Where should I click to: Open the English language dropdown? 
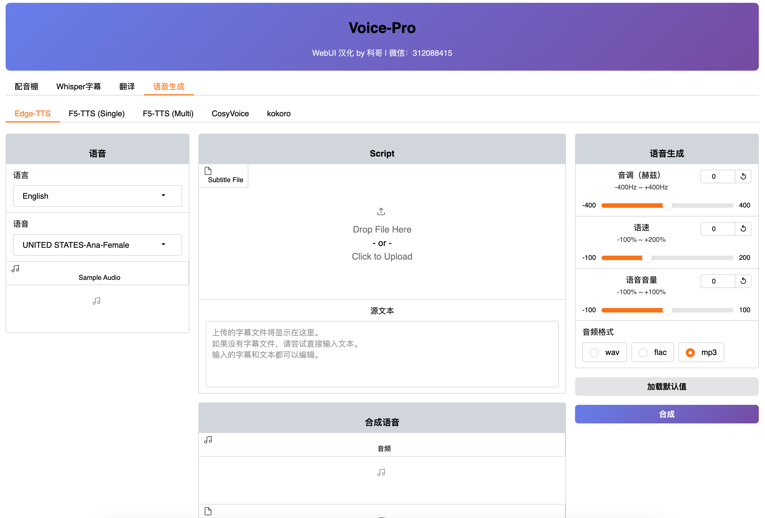[98, 196]
